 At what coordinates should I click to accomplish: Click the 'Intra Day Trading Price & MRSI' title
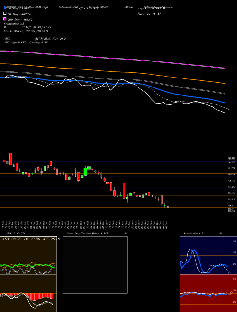point(97,234)
